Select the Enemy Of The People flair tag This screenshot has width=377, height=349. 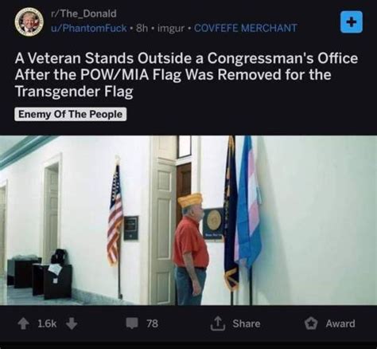pyautogui.click(x=71, y=115)
